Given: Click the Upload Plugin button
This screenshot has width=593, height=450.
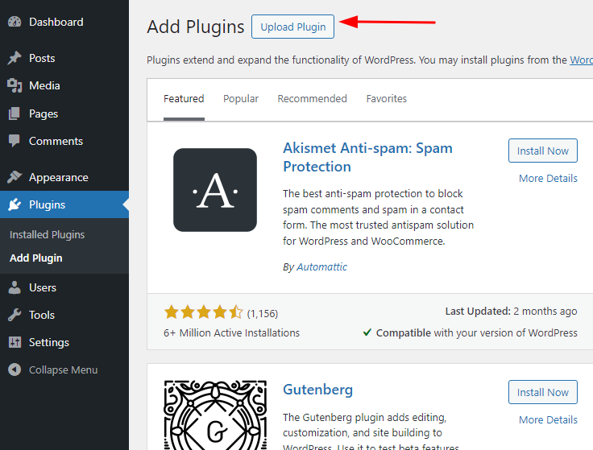Looking at the screenshot, I should coord(293,27).
